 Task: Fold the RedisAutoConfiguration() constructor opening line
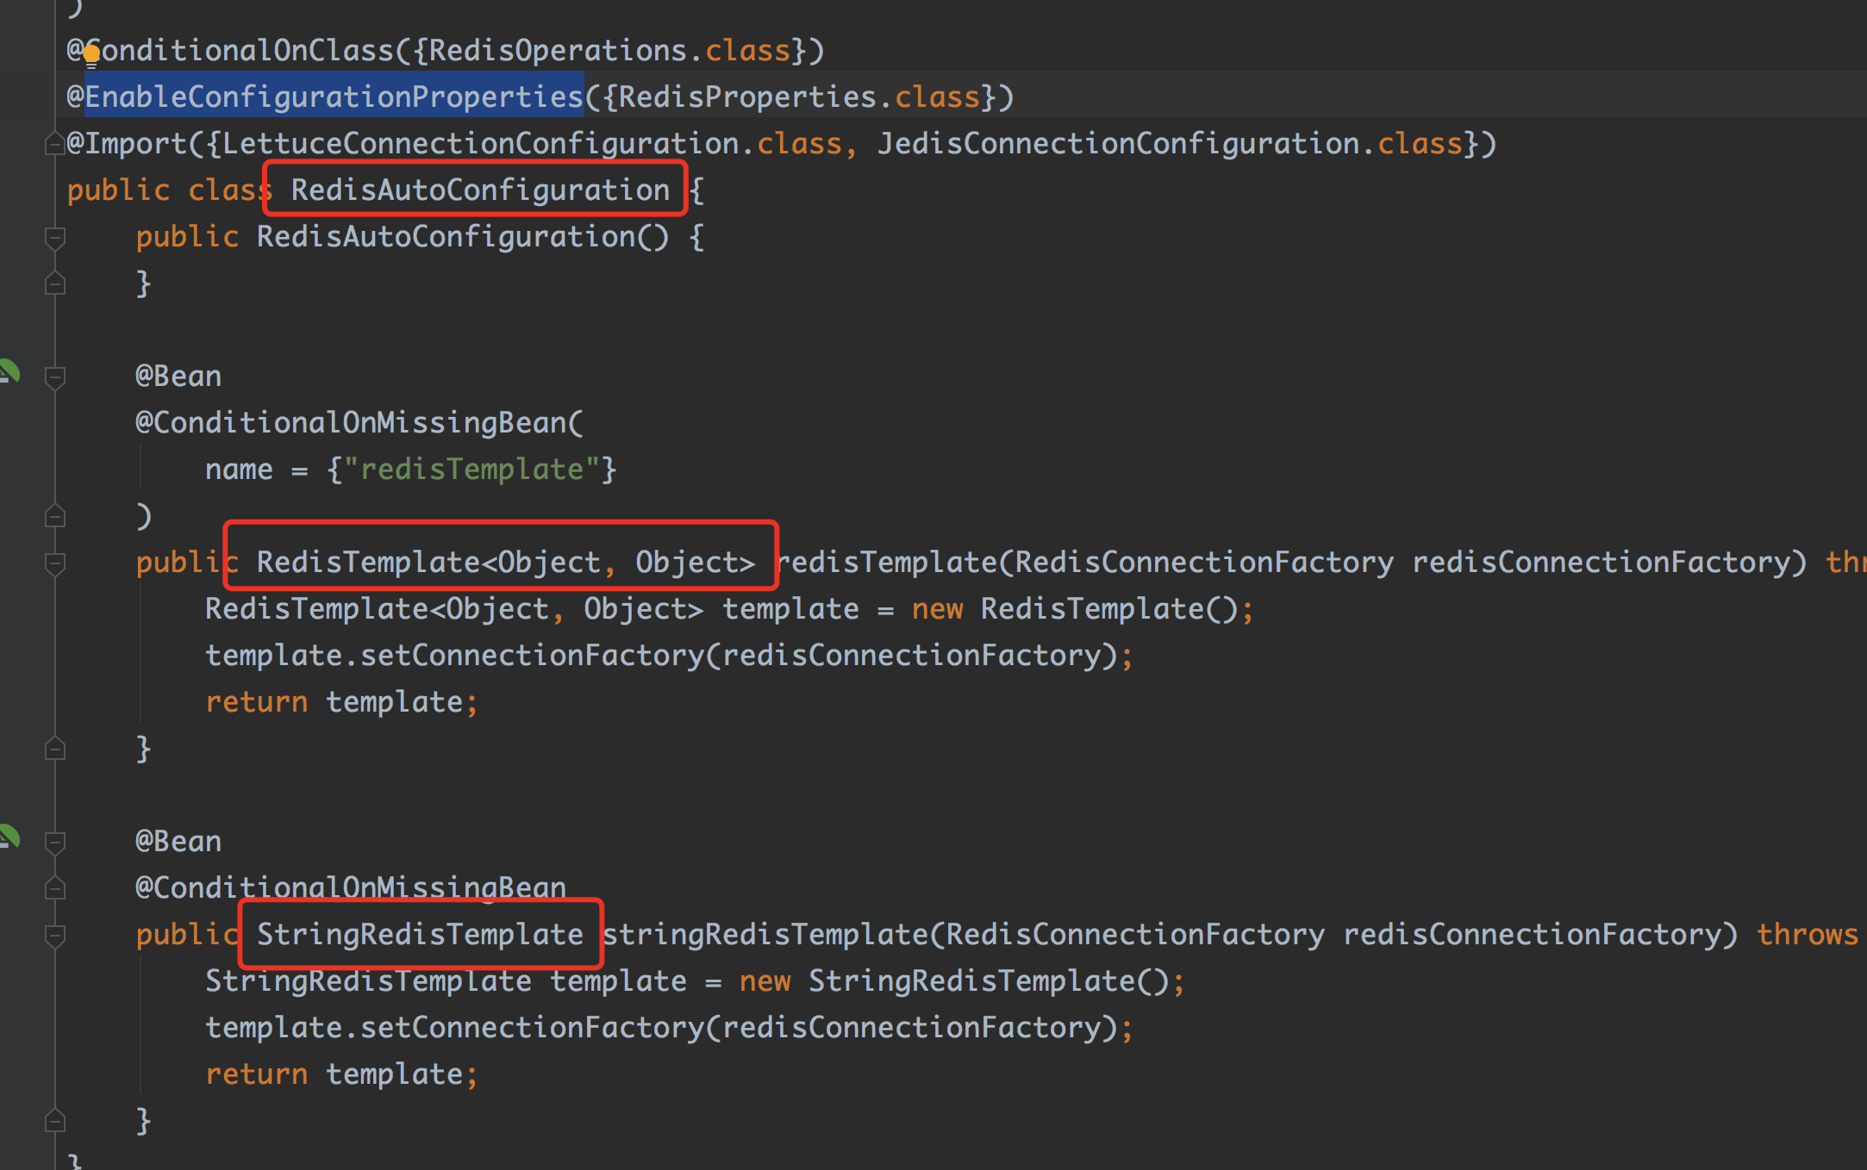coord(54,237)
